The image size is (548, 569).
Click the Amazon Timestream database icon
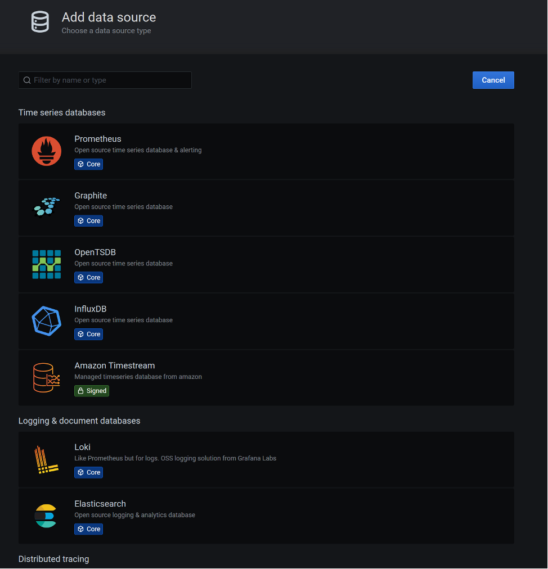(x=47, y=377)
